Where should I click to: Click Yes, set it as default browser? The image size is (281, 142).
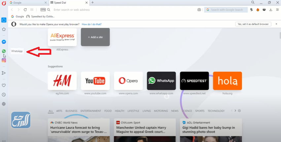pos(253,24)
